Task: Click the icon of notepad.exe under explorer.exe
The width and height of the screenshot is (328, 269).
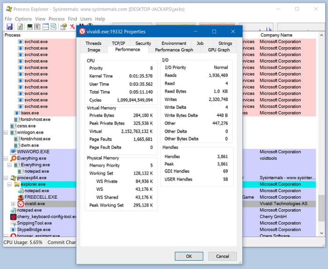Action: (21, 191)
